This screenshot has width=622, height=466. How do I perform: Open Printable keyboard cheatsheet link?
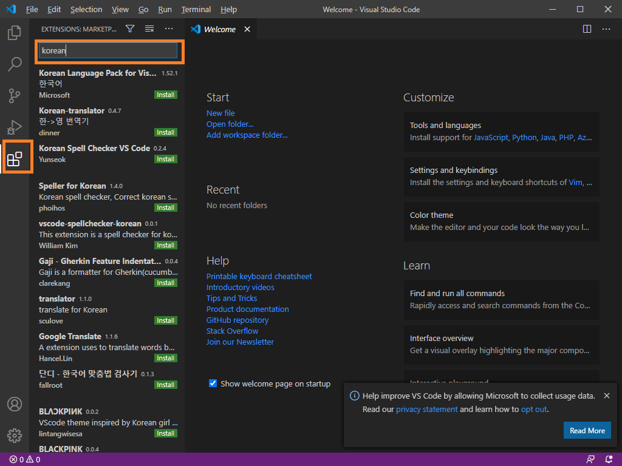click(x=259, y=276)
